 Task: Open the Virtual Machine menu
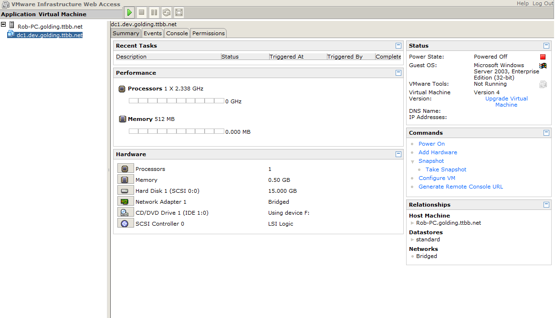coord(63,14)
